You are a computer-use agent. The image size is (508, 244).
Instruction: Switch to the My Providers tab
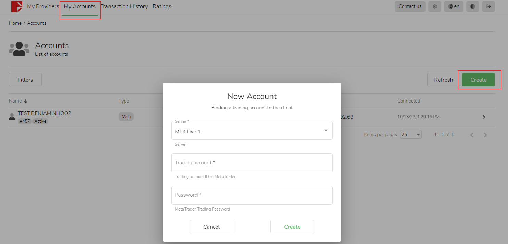point(43,6)
